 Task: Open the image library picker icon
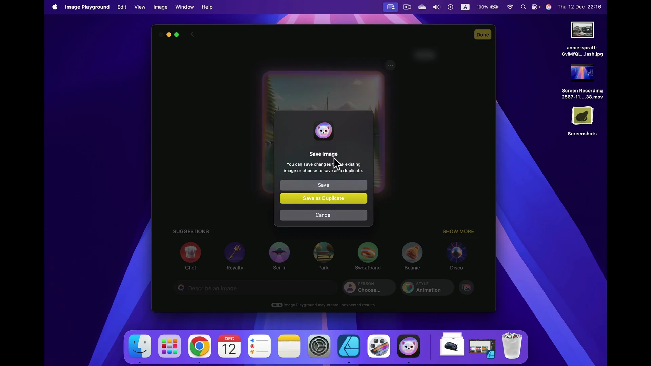pyautogui.click(x=467, y=287)
